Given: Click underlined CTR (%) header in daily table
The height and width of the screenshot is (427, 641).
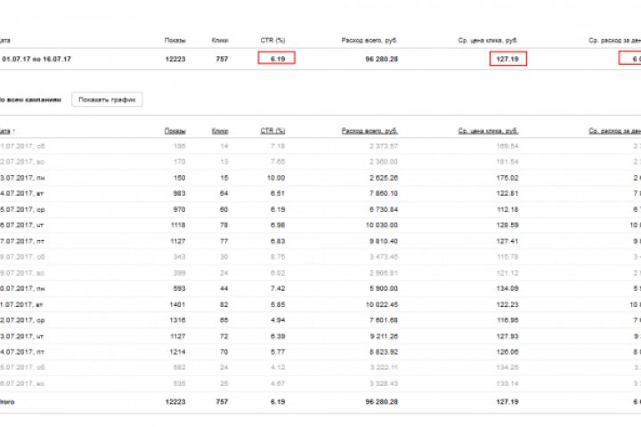Looking at the screenshot, I should pos(272,131).
